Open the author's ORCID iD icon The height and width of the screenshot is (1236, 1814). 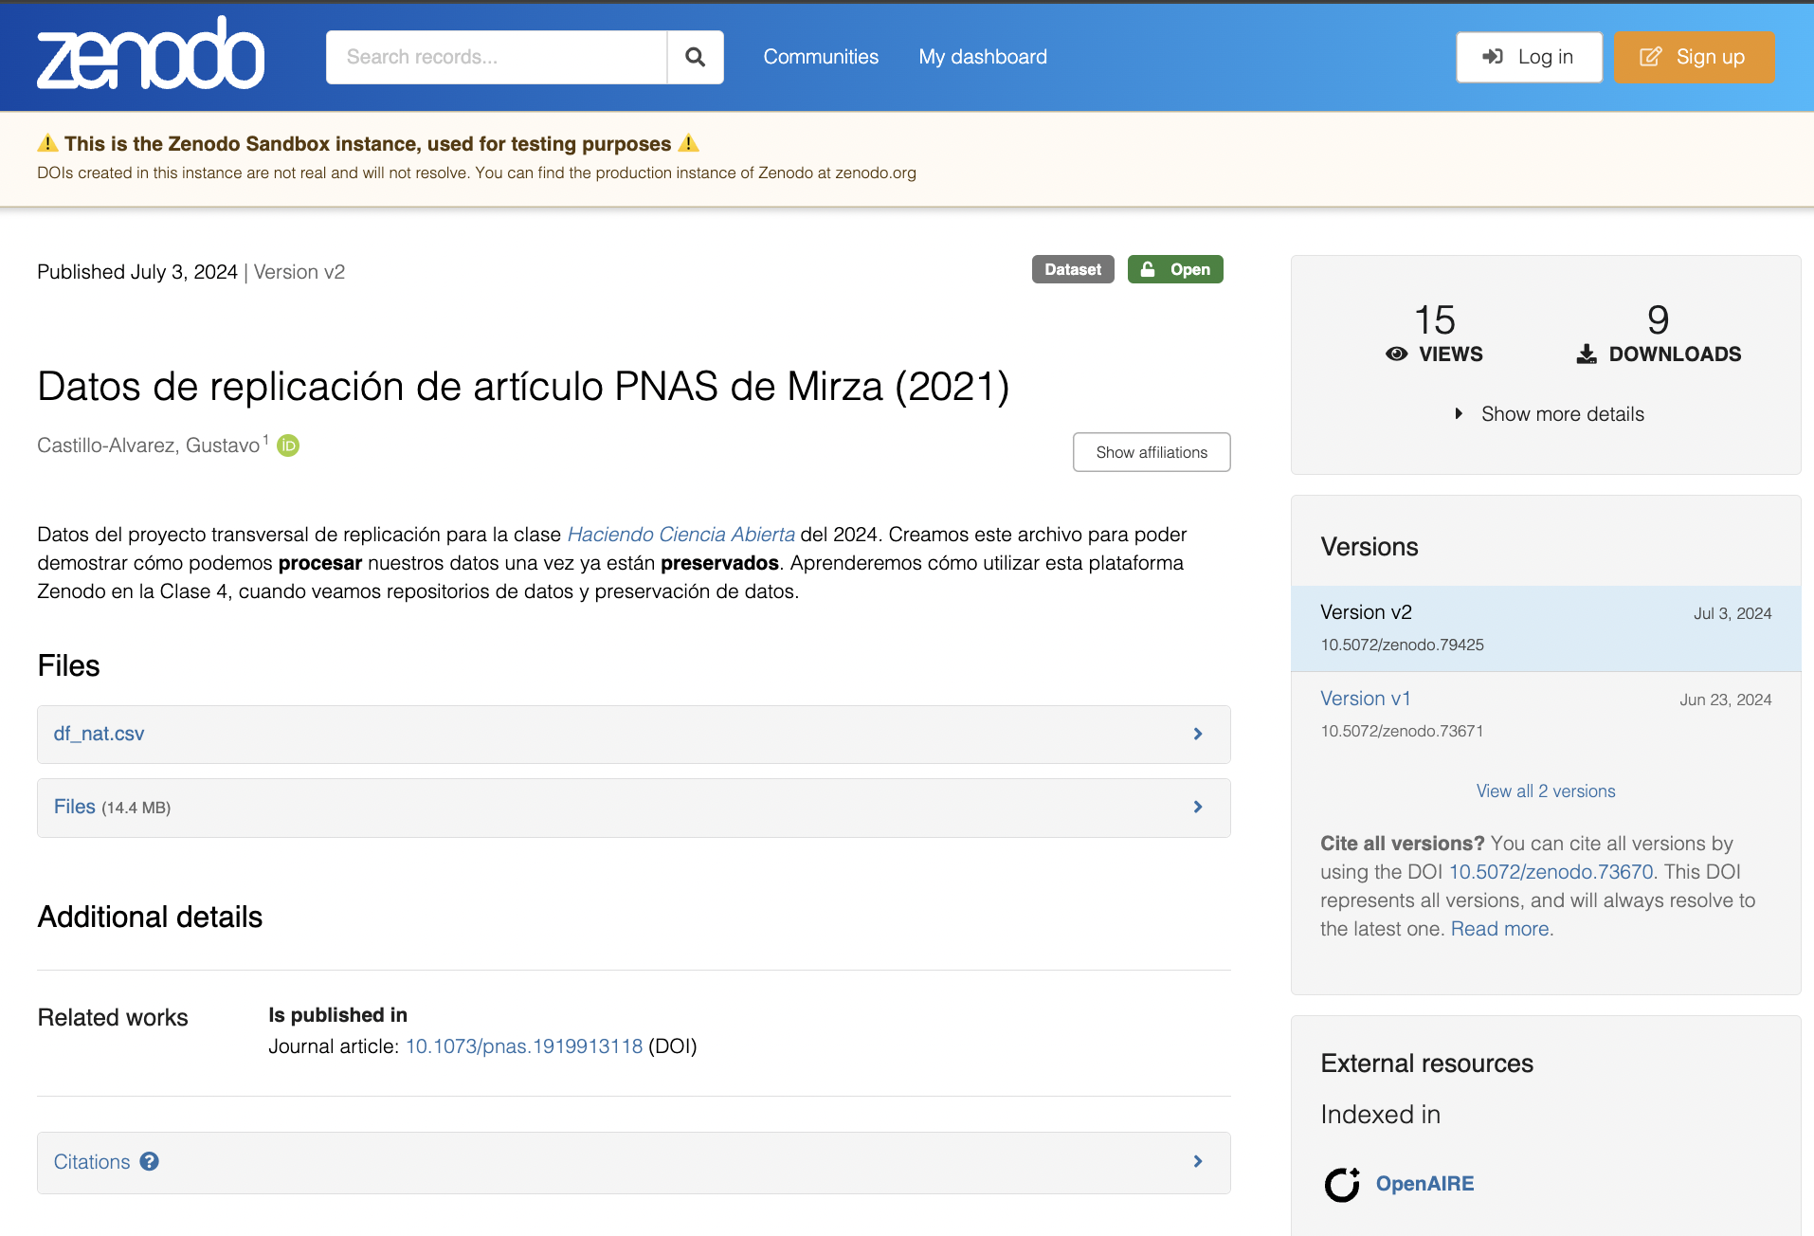(x=288, y=445)
